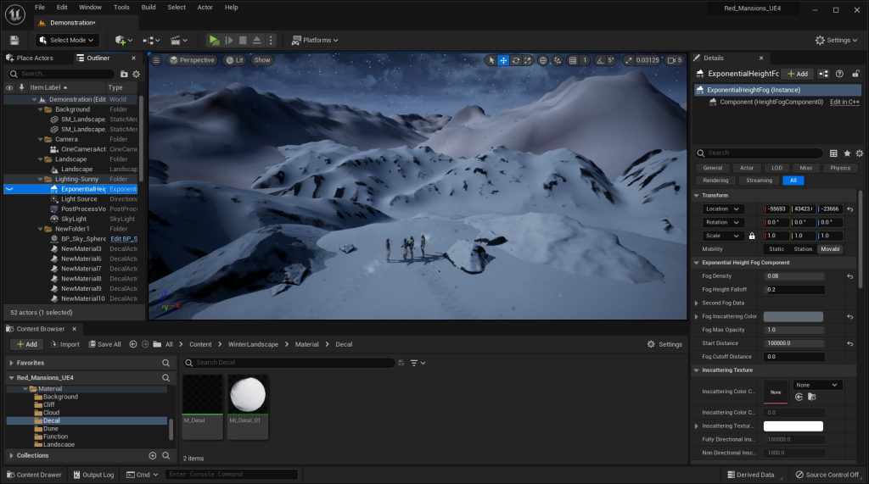Toggle scale snapping next to 0.03125
Viewport: 869px width, 484px height.
tap(628, 60)
